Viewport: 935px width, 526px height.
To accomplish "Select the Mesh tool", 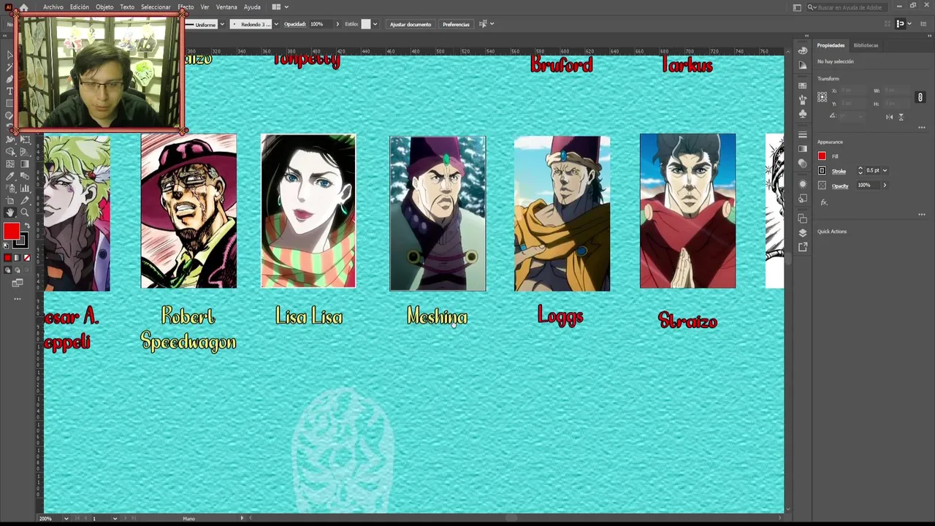I will pos(10,164).
